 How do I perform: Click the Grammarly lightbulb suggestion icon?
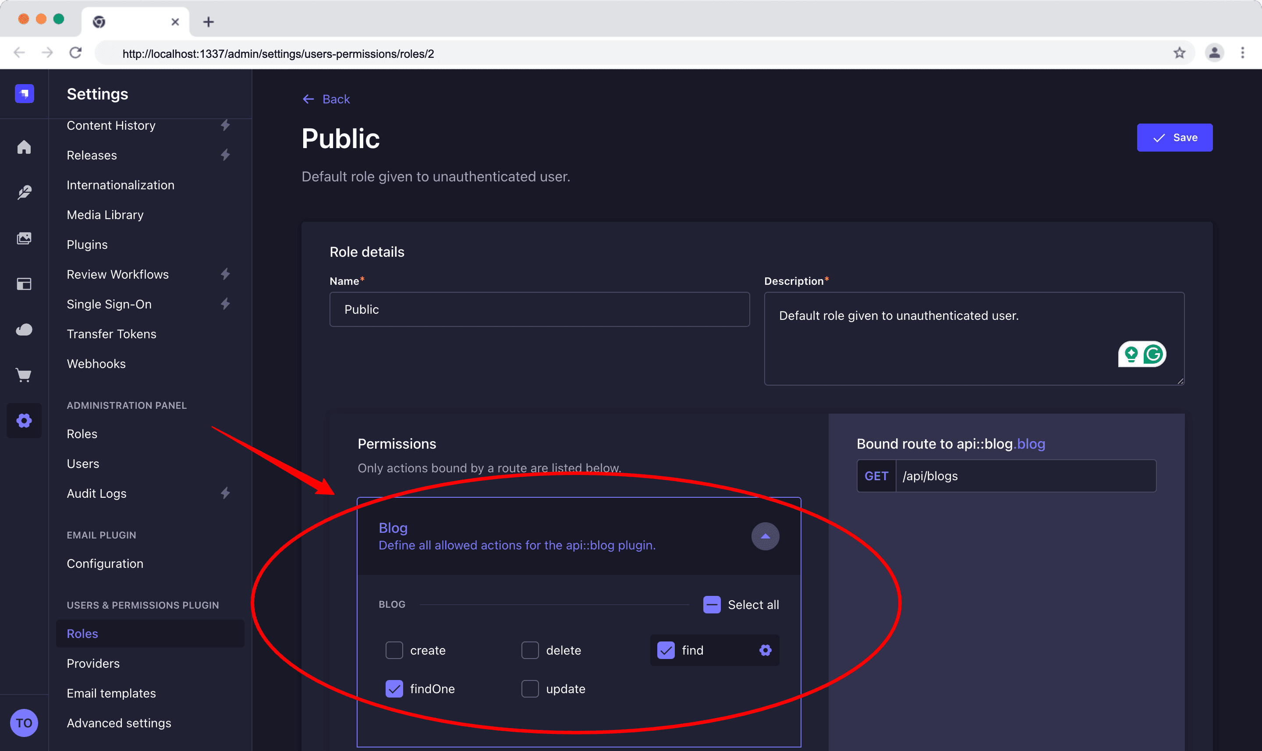coord(1131,354)
